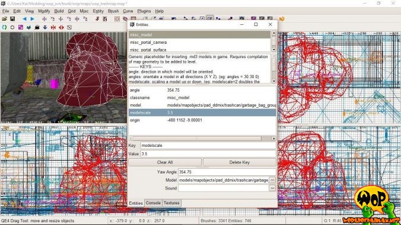401x225 pixels.
Task: Click the y-axis rotate toolbar icon
Action: tap(69, 19)
